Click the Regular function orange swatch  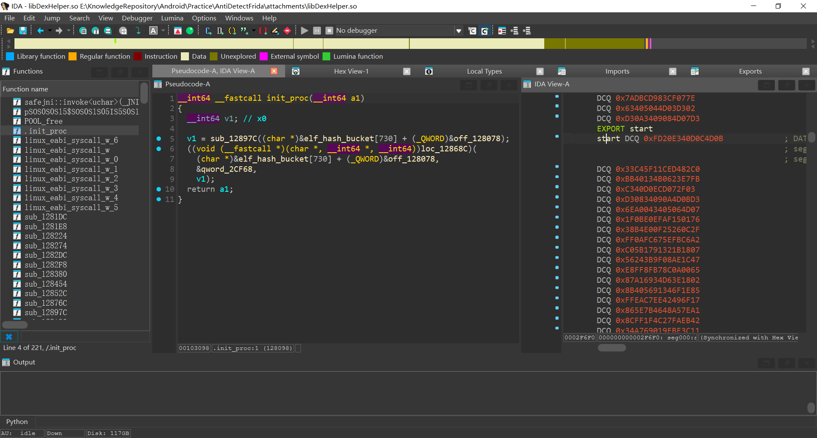pos(73,57)
